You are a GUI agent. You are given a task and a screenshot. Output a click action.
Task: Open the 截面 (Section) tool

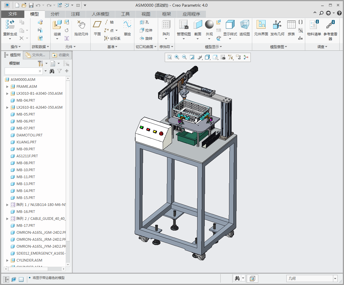click(197, 25)
